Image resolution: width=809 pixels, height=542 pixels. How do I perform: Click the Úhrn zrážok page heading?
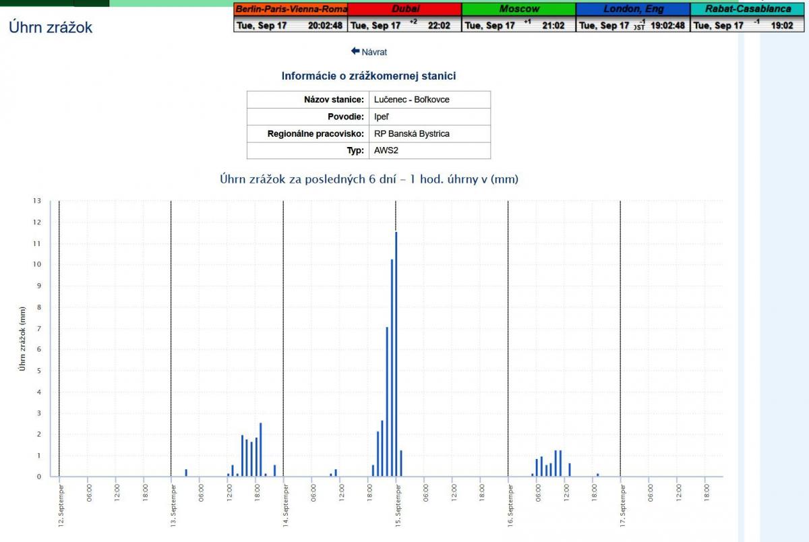pos(51,28)
